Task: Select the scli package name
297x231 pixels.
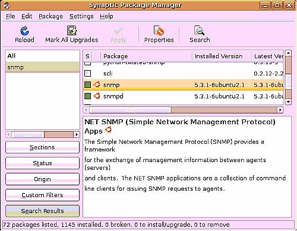Action: (x=108, y=74)
